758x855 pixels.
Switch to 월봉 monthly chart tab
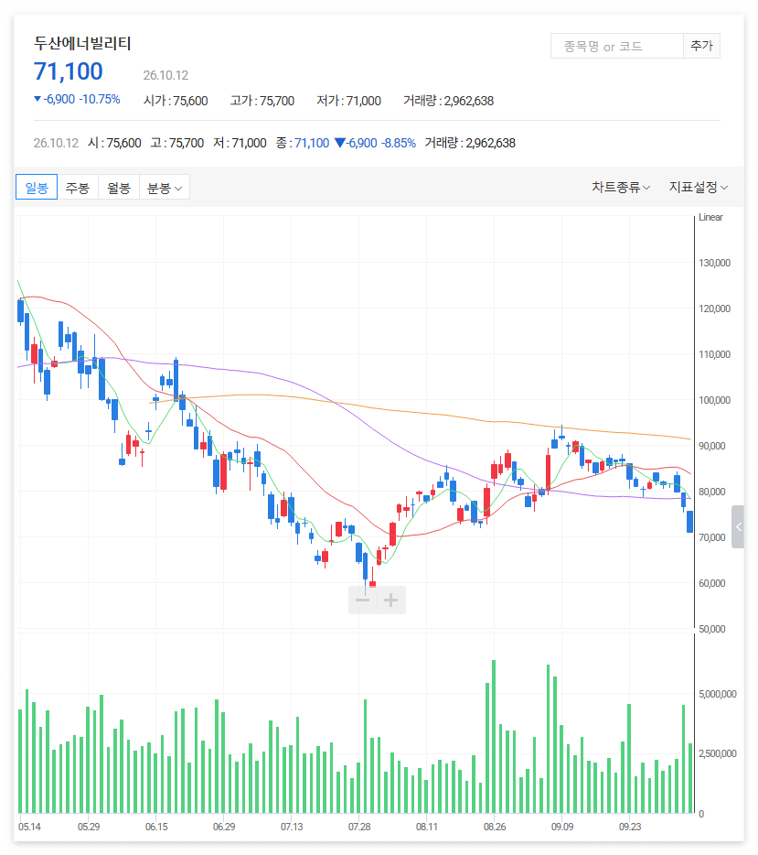pos(119,188)
